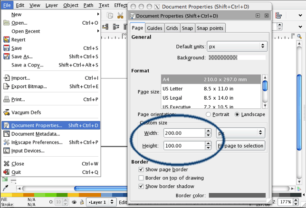Click the Quit exit icon
The image size is (306, 208).
[x=7, y=172]
